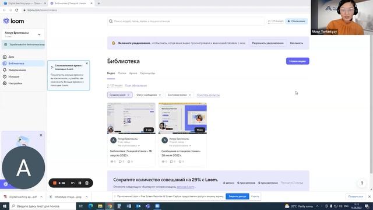Screen dimensions: 373x210
Task: Go back in the browser
Action: click(4, 10)
